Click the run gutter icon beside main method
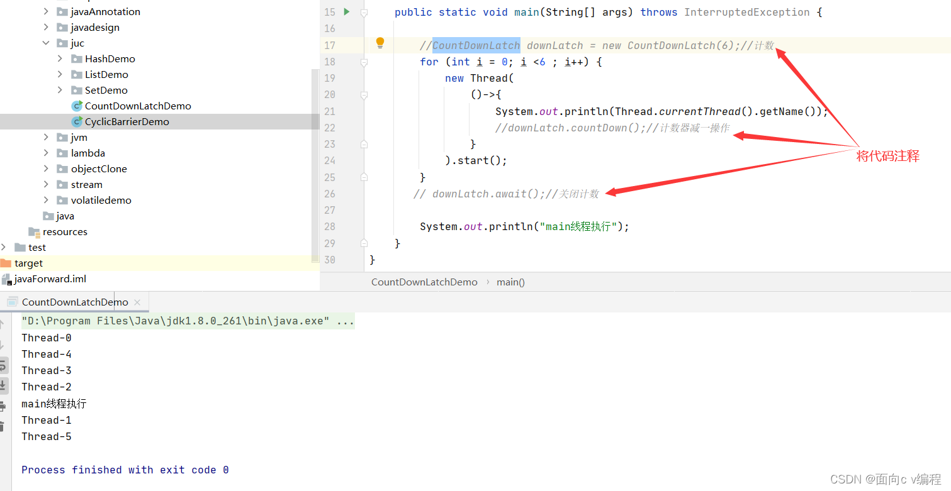The height and width of the screenshot is (491, 951). click(x=346, y=12)
